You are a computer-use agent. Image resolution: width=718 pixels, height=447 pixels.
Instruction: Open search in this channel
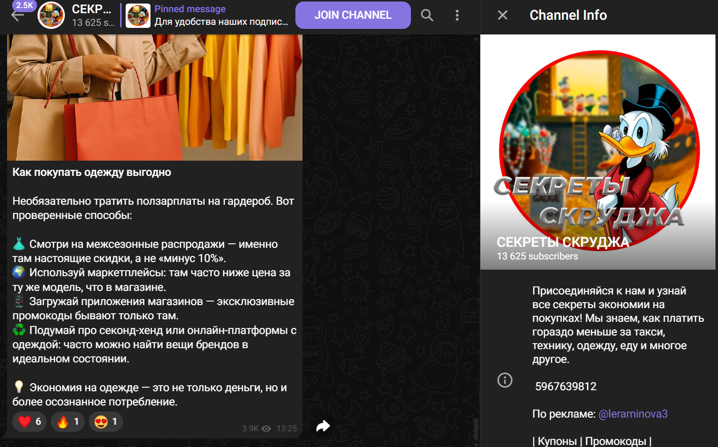click(427, 15)
